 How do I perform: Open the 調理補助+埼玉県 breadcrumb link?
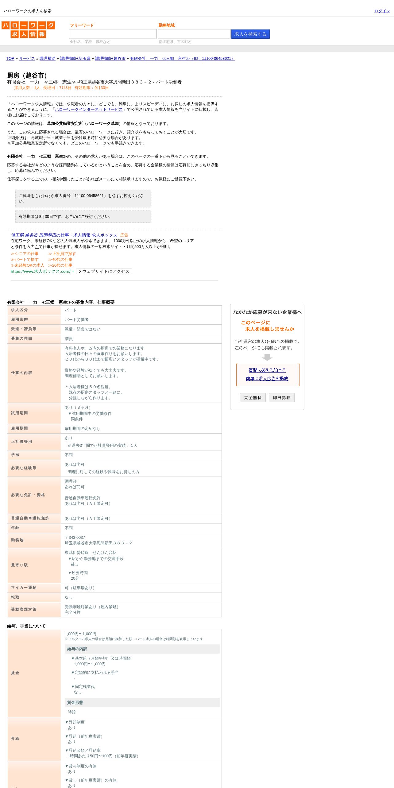tap(75, 58)
